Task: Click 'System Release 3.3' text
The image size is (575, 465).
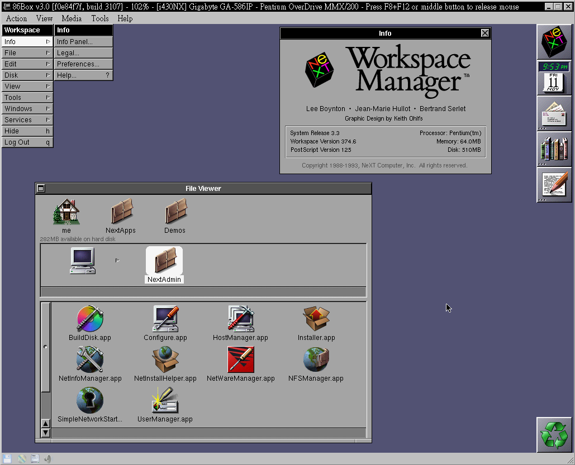Action: (315, 133)
